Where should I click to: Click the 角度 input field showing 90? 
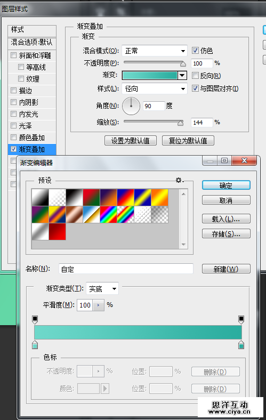click(154, 106)
